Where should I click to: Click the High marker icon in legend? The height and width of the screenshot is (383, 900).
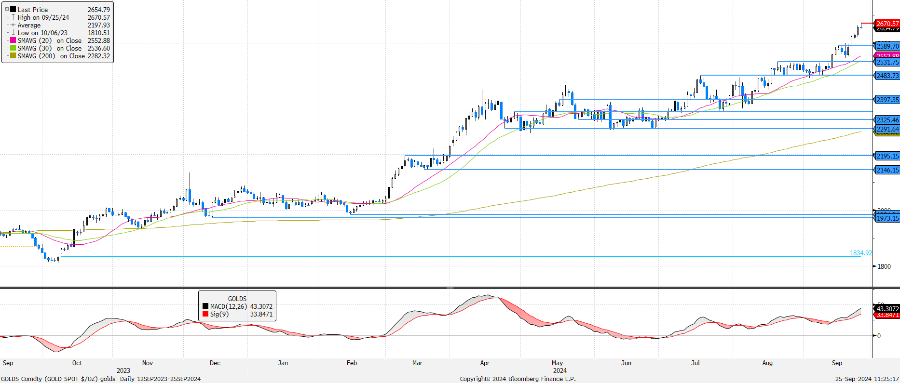coord(13,17)
